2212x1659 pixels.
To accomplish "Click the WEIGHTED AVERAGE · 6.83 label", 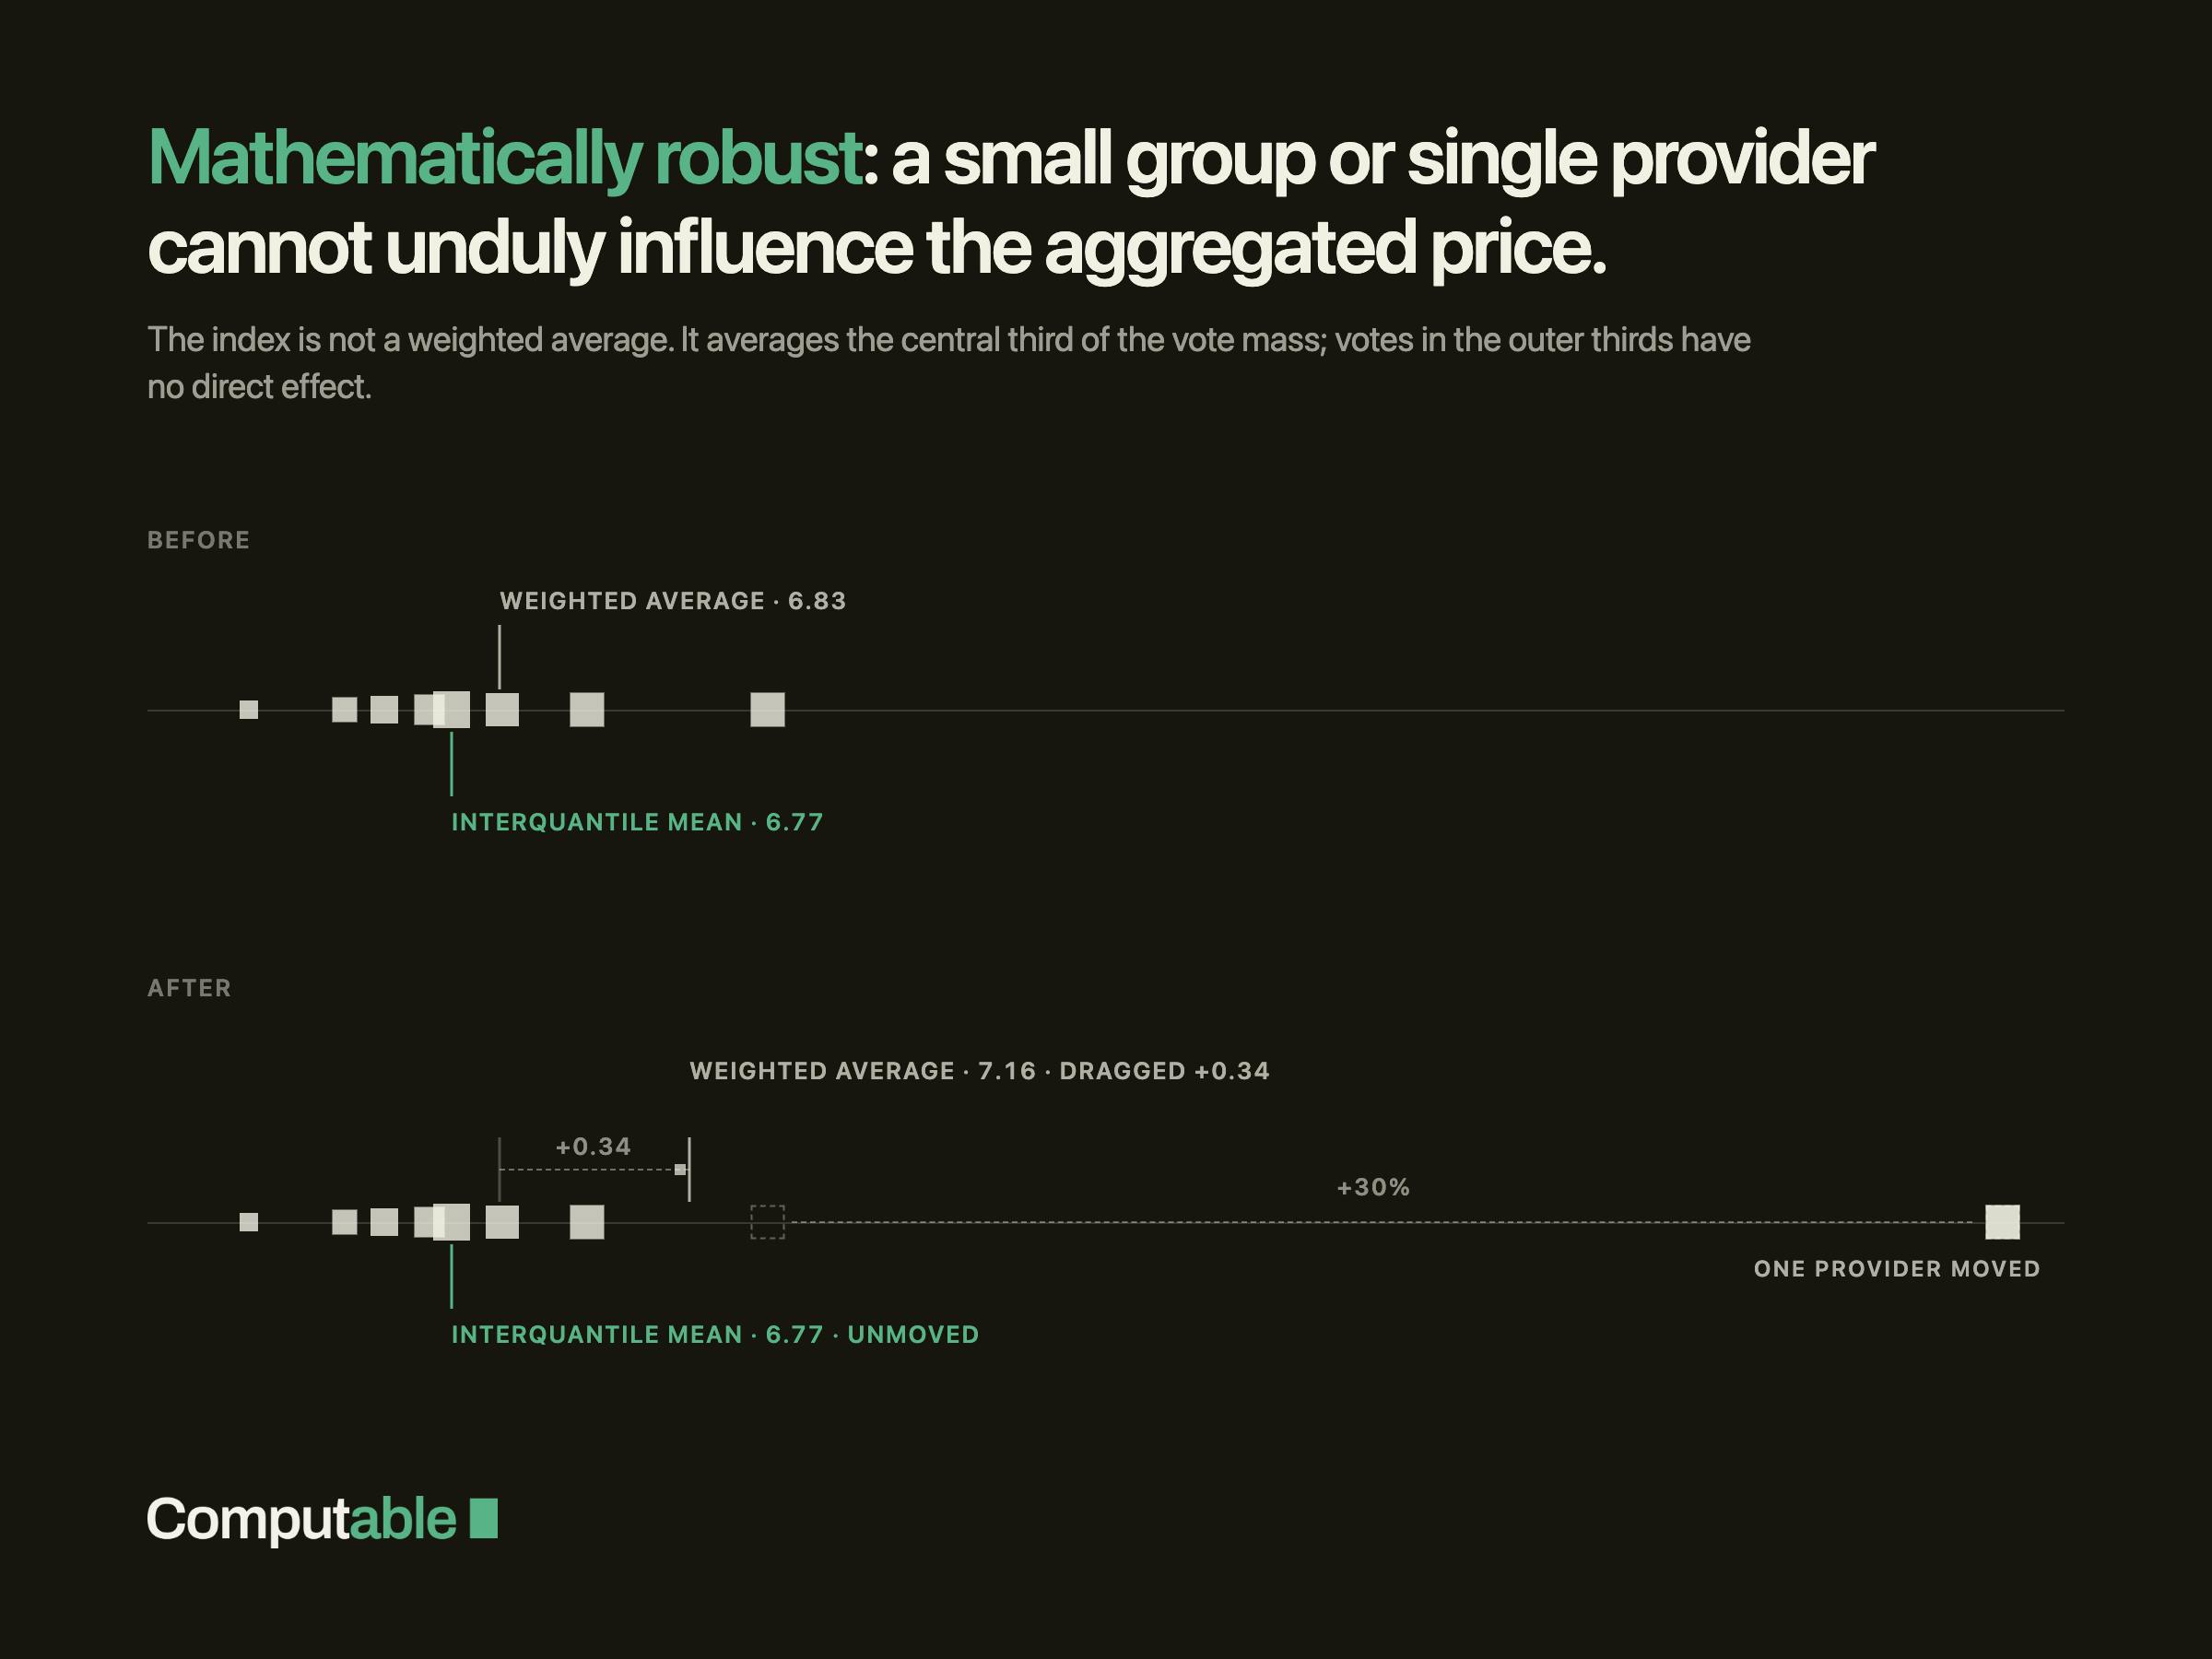I will pyautogui.click(x=673, y=601).
